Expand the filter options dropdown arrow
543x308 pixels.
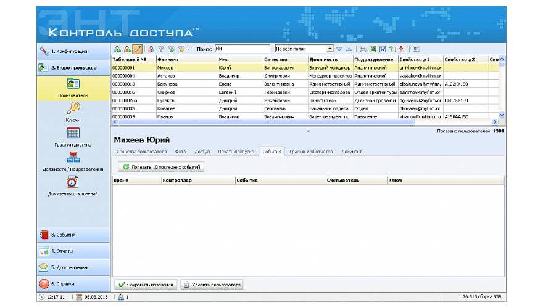[x=188, y=49]
